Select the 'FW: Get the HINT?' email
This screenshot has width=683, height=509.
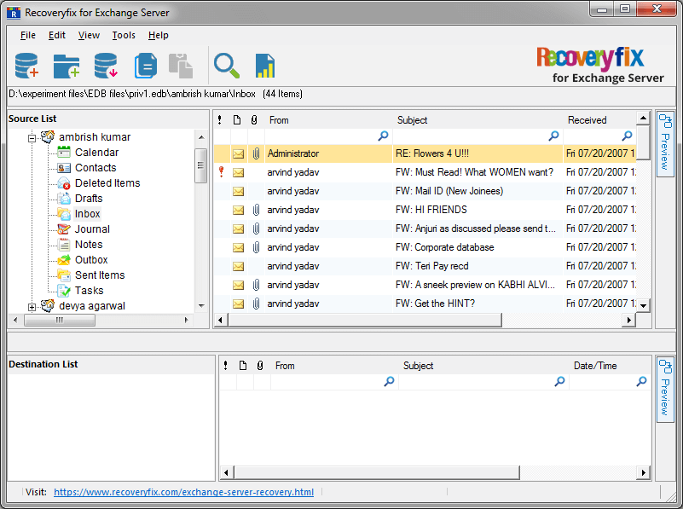click(425, 303)
